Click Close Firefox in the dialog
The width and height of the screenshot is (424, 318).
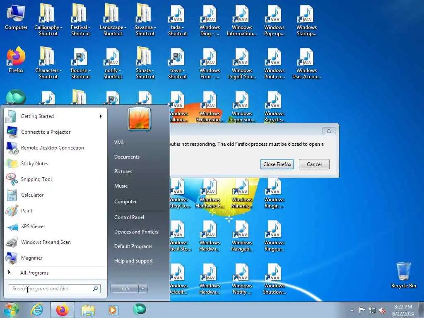click(x=277, y=164)
